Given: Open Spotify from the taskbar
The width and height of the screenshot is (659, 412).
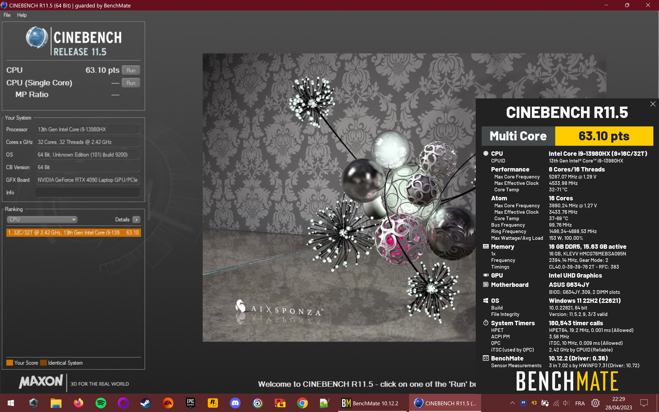Looking at the screenshot, I should [101, 403].
